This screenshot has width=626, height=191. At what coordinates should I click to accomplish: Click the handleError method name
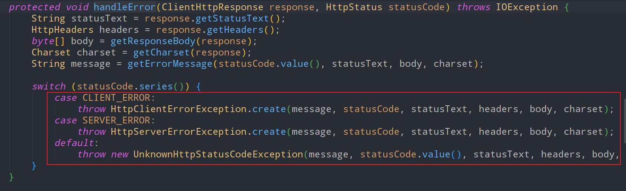point(124,7)
